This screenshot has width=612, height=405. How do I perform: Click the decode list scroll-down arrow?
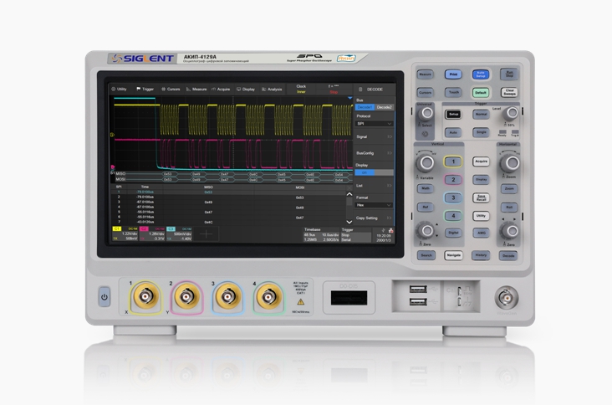pos(349,222)
